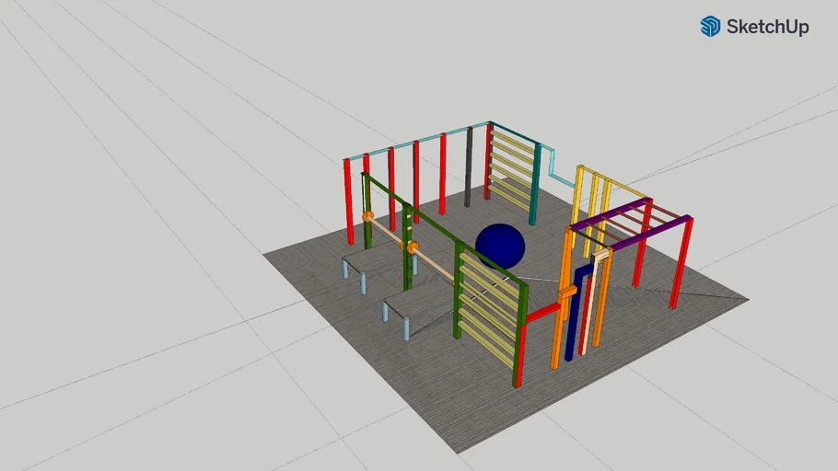This screenshot has height=471, width=838.
Task: Select the orange clamp on the orange post
Action: [567, 293]
